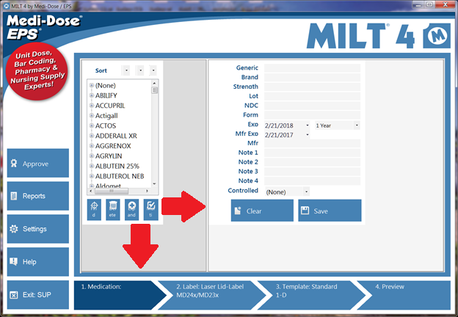Viewport: 458px width, 317px height.
Task: Click the Clear form button
Action: (262, 211)
